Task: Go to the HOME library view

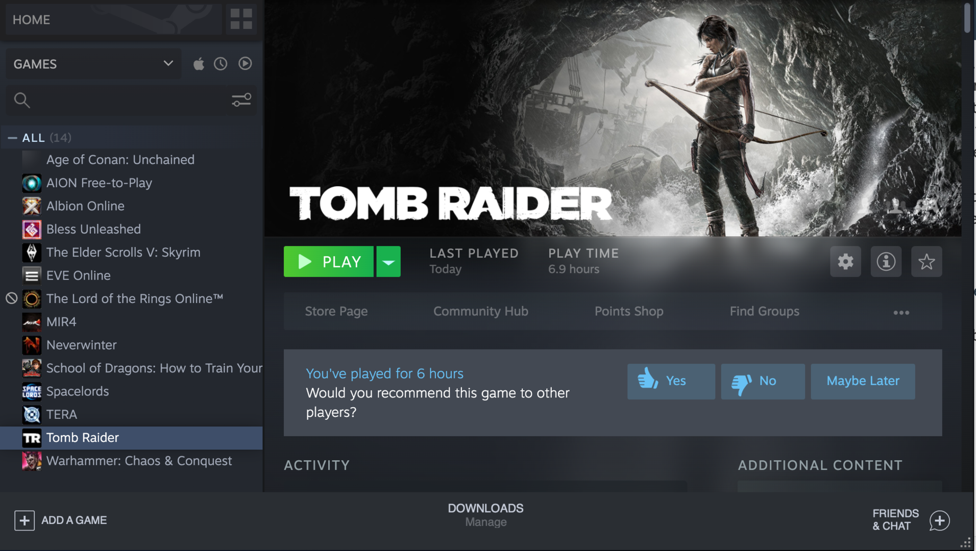Action: 113,20
